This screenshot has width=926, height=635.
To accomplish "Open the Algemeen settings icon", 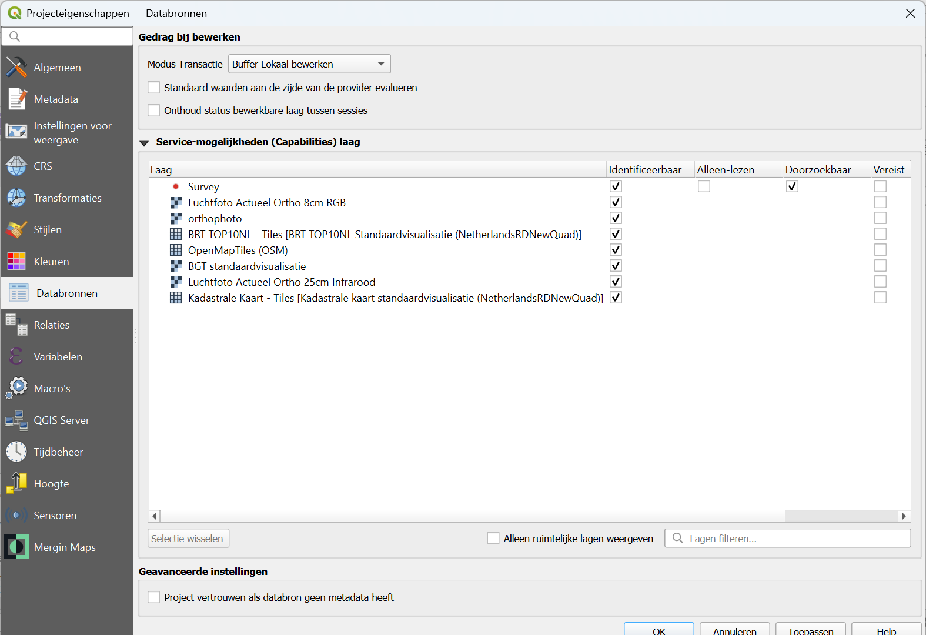I will 16,67.
